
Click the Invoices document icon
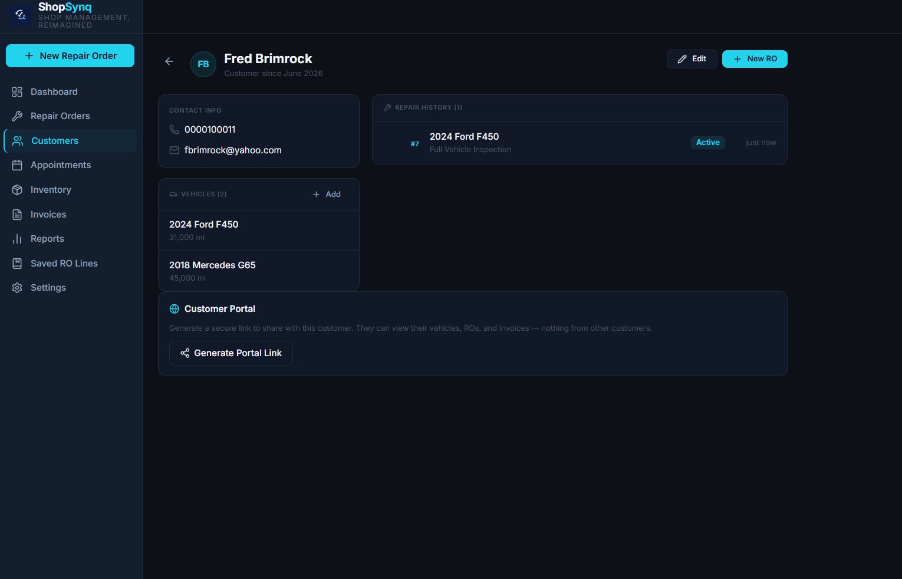[17, 215]
